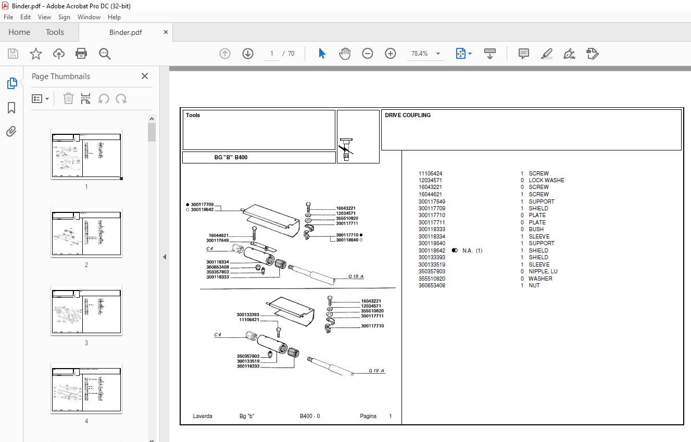Go to next page arrow
This screenshot has height=442, width=691.
point(248,54)
